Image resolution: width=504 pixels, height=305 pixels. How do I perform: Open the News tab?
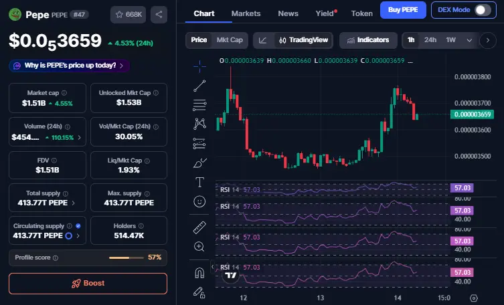pyautogui.click(x=288, y=13)
